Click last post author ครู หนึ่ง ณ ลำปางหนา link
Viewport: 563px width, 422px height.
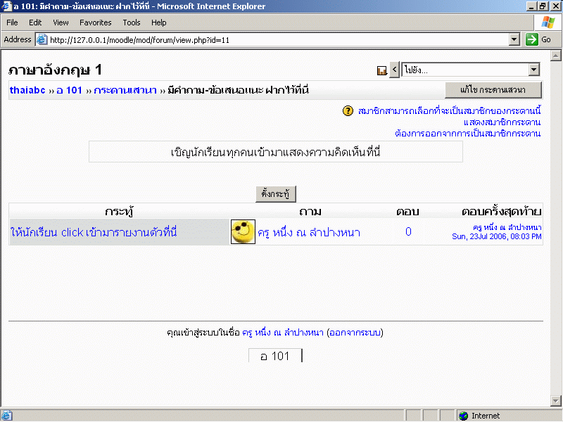click(x=507, y=227)
